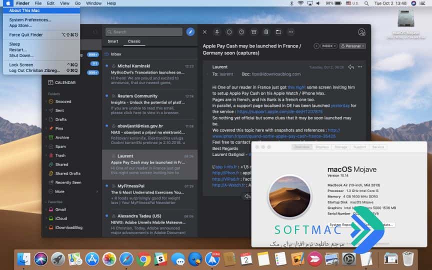Image resolution: width=432 pixels, height=270 pixels.
Task: Launch Safari from the Dock
Action: point(126,259)
